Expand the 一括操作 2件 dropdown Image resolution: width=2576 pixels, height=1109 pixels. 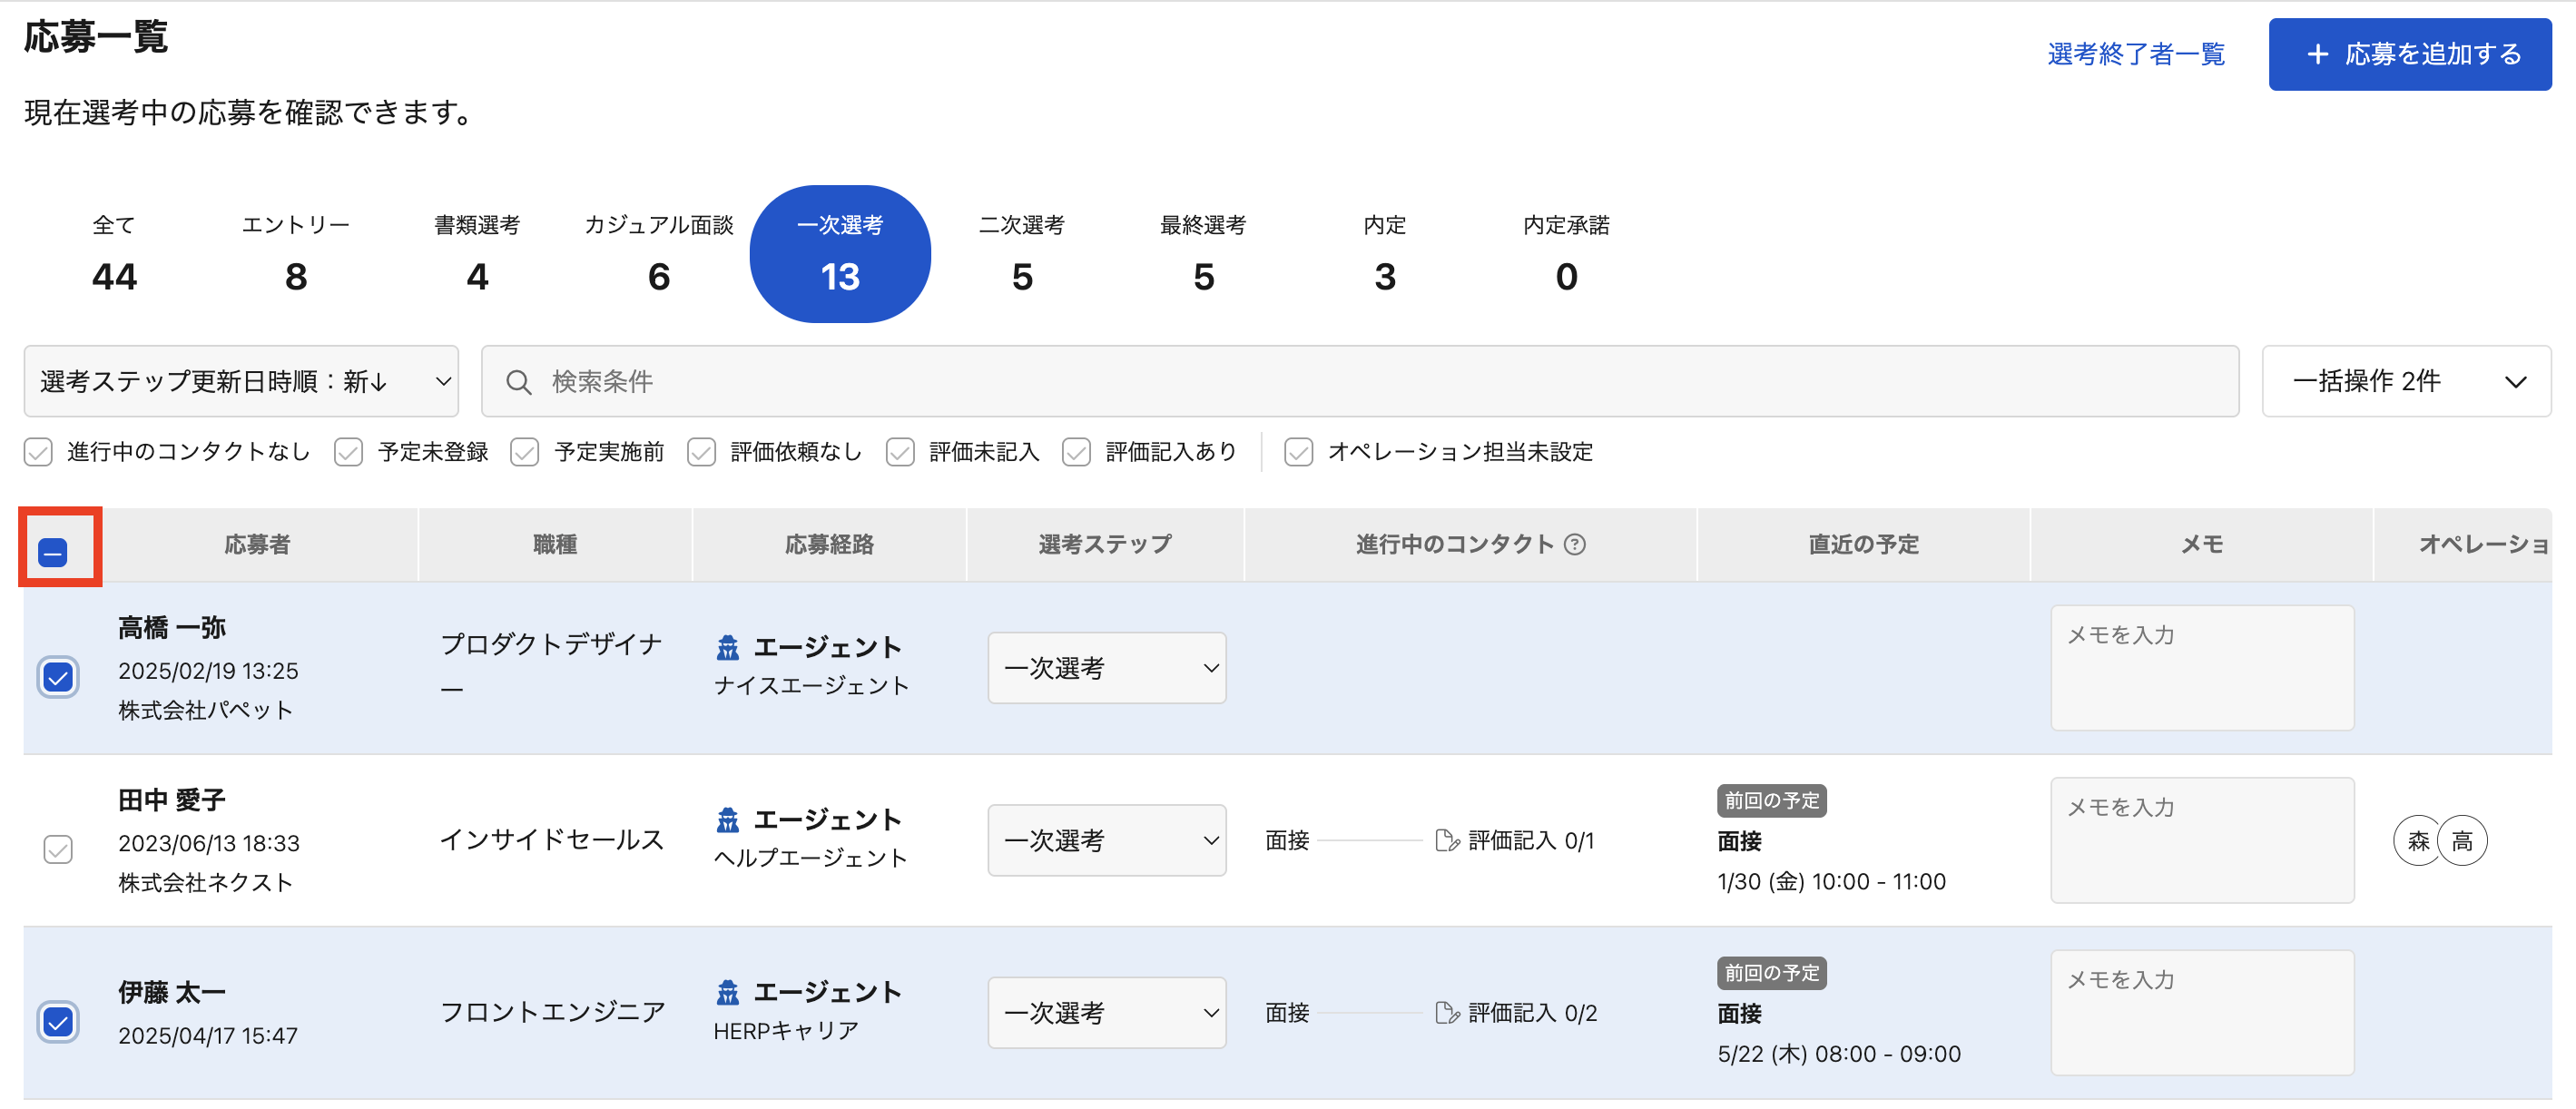[x=2405, y=381]
